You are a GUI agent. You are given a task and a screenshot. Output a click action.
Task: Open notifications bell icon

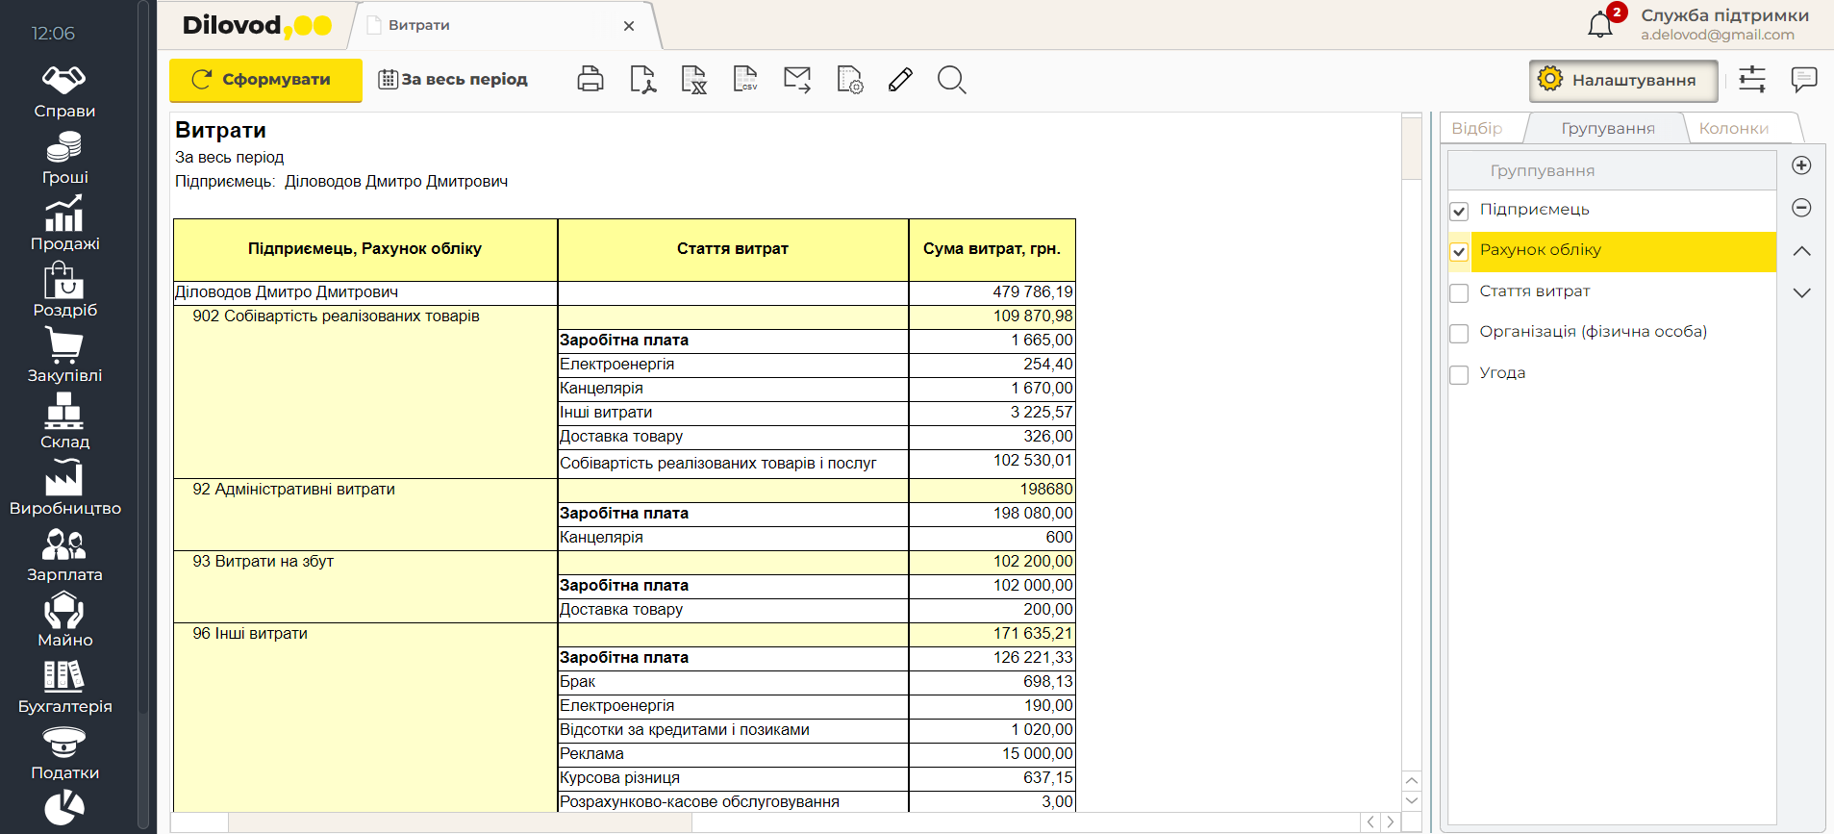click(1600, 25)
